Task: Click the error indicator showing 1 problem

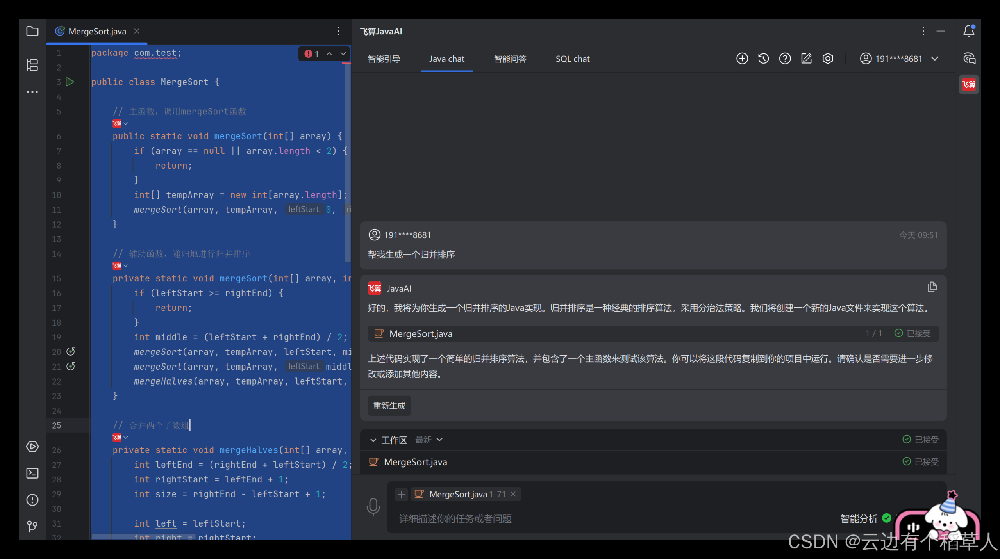Action: tap(312, 54)
